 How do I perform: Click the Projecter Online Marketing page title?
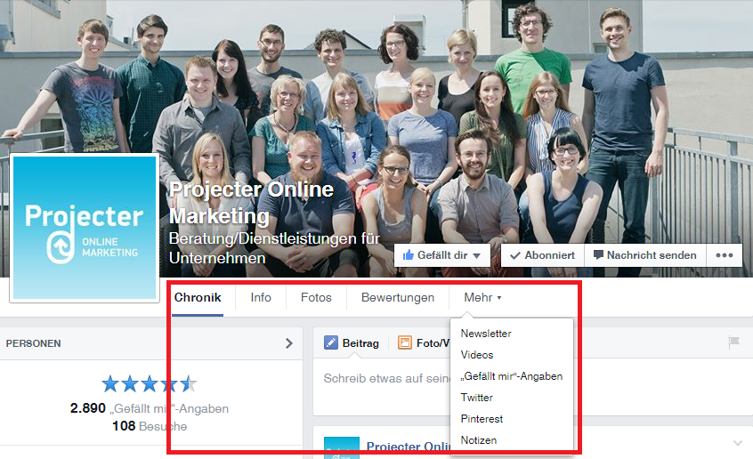(x=251, y=203)
